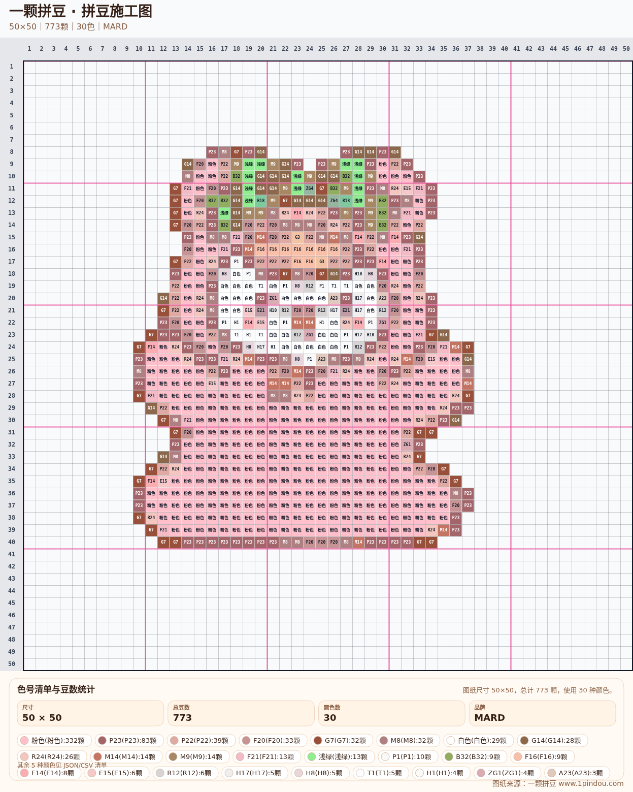Pick the H17(H17):5颗 legend entry
Image resolution: width=633 pixels, height=792 pixels.
coord(255,773)
